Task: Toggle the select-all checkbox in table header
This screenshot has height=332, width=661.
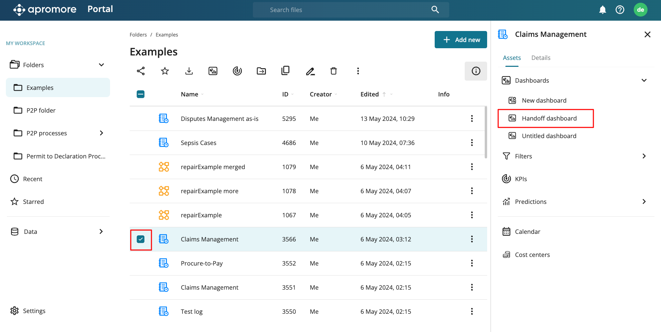Action: click(141, 94)
